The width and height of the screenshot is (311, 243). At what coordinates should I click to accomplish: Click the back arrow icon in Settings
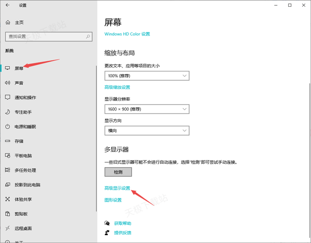point(8,5)
